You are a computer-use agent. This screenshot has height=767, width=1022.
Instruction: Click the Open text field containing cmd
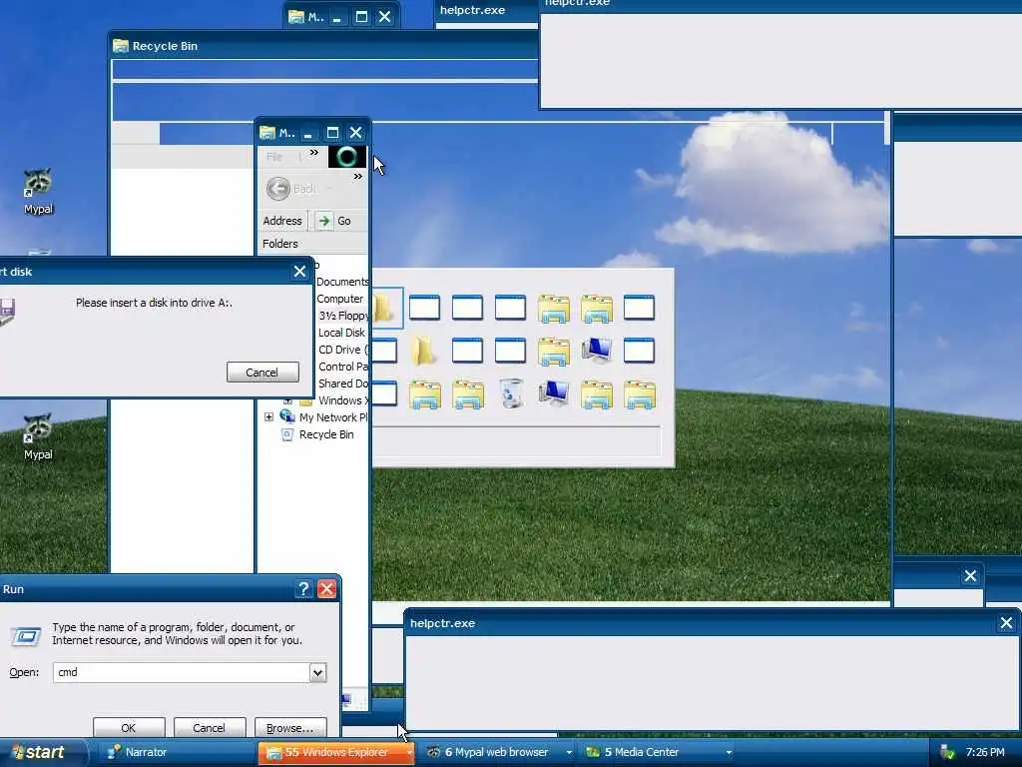coord(182,672)
